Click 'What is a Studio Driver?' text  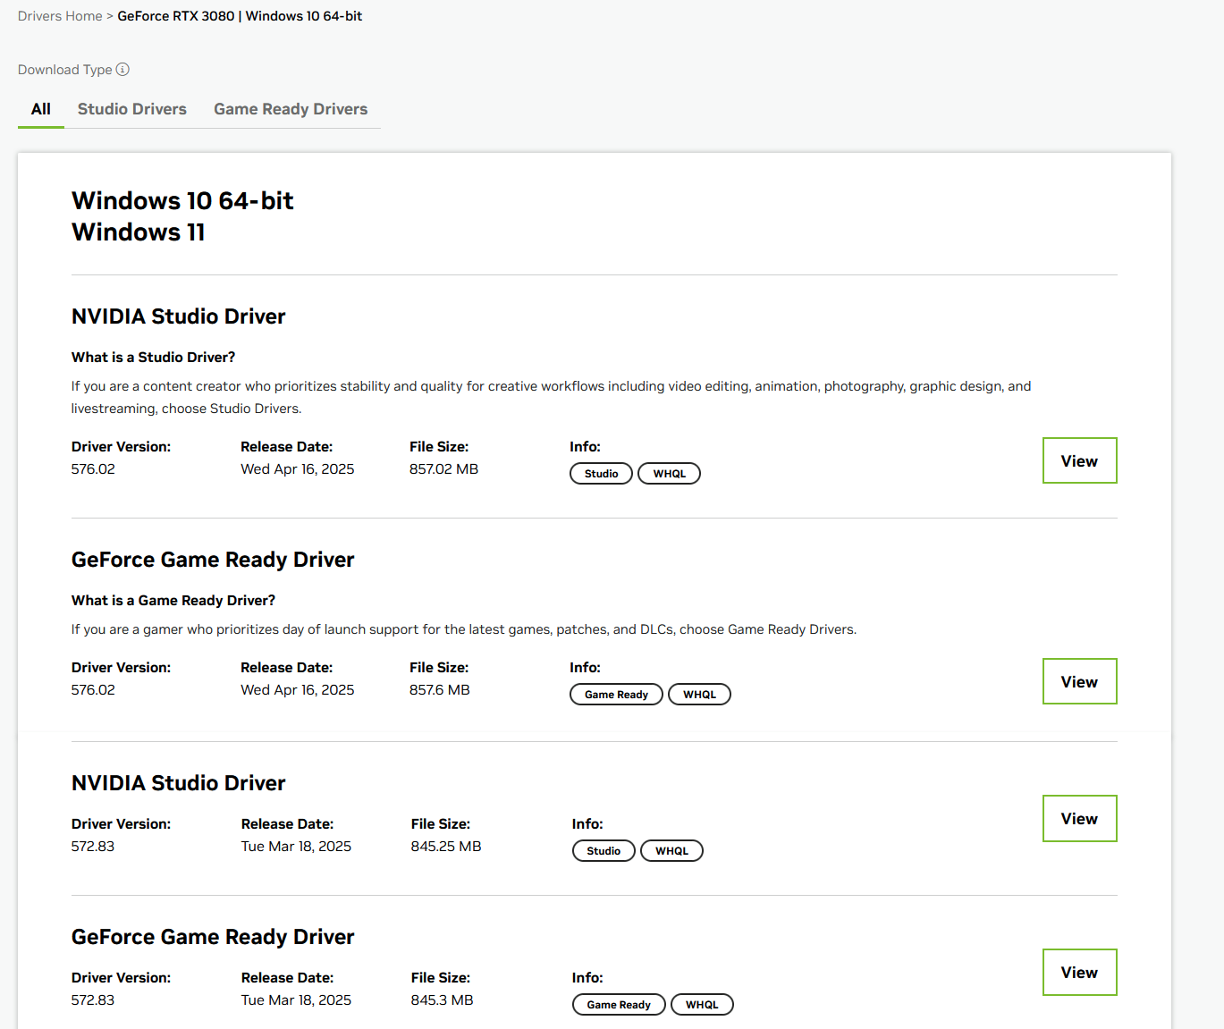153,357
